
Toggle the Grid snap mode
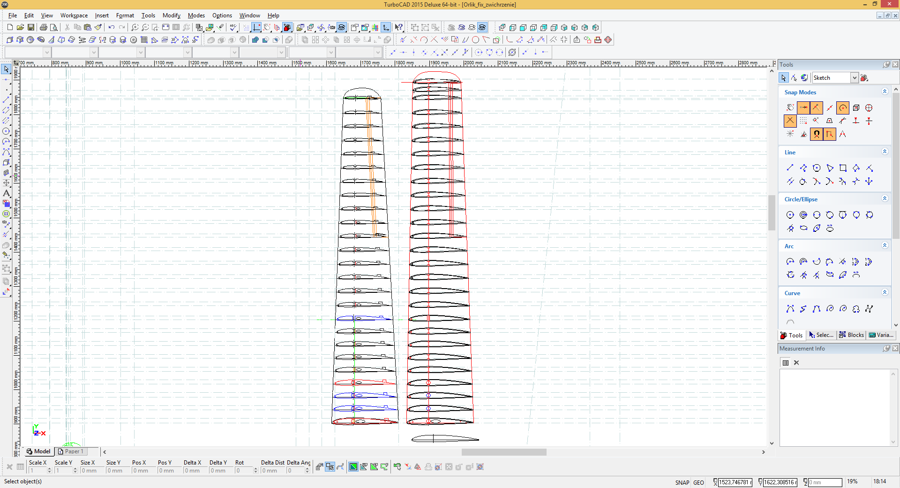803,121
